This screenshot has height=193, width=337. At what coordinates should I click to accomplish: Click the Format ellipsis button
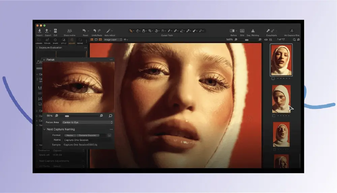point(109,135)
